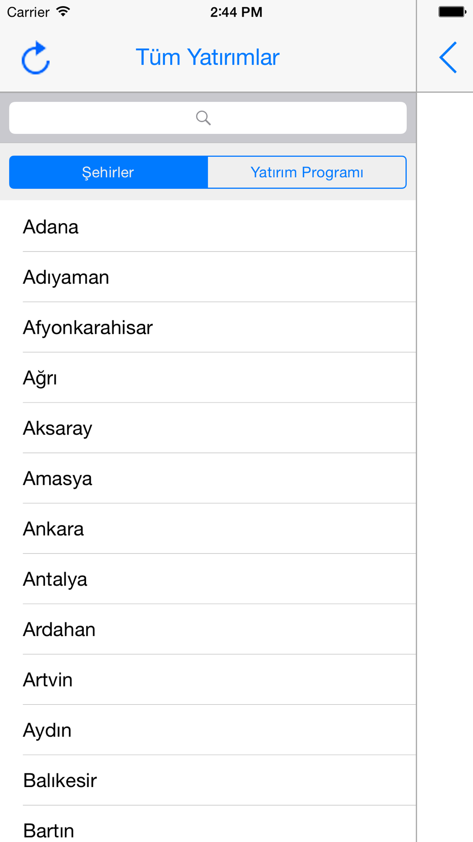Image resolution: width=473 pixels, height=842 pixels.
Task: Tap the Aksaray row
Action: tap(208, 428)
